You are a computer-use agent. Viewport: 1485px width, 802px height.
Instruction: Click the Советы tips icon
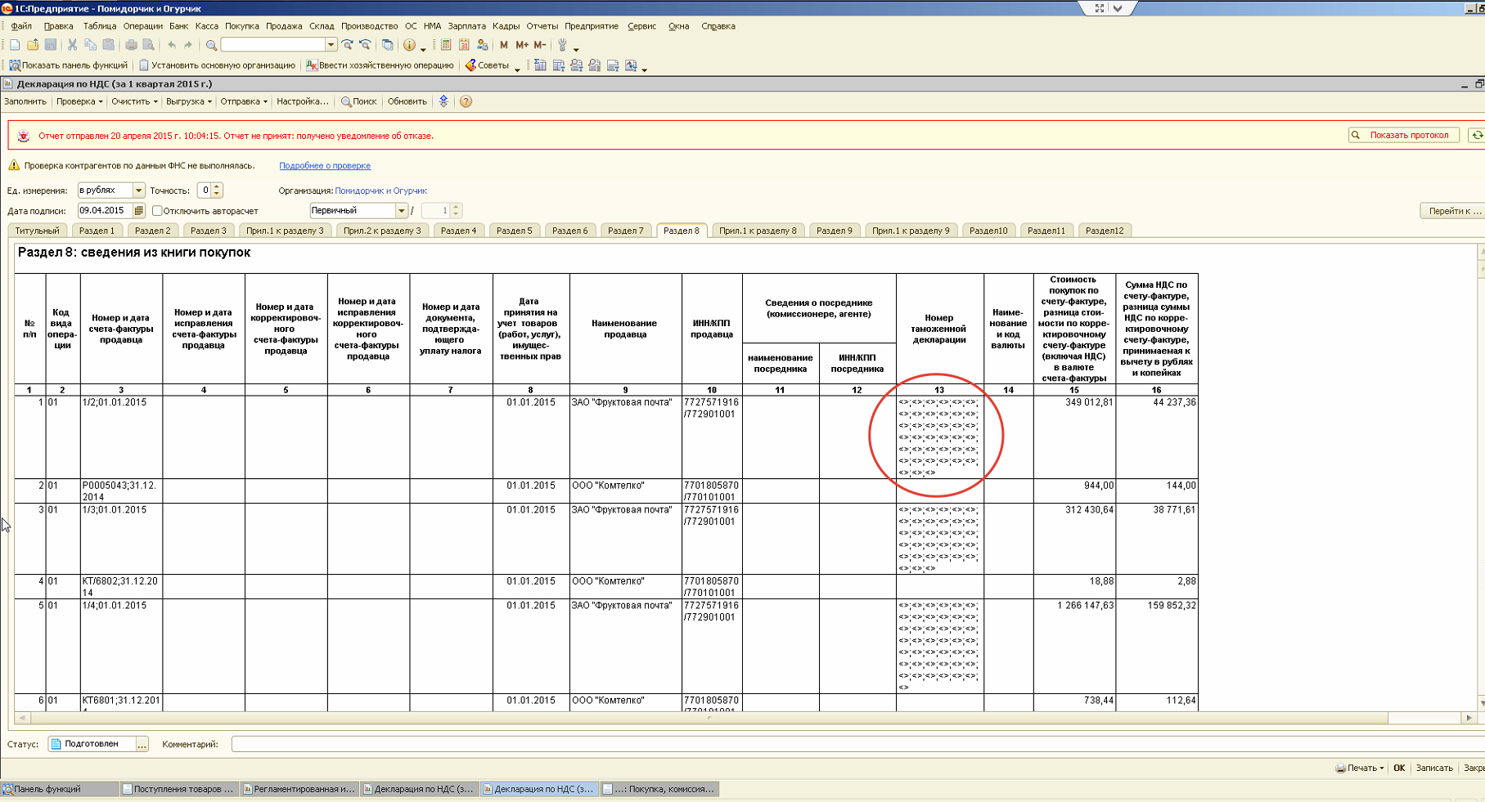pyautogui.click(x=470, y=65)
